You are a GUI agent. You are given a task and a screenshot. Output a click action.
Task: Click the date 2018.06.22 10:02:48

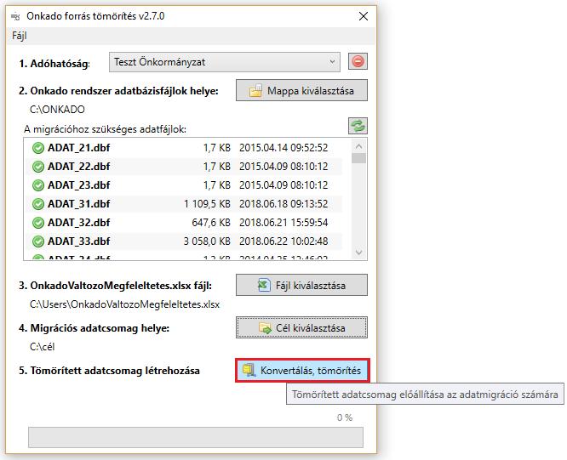click(283, 241)
